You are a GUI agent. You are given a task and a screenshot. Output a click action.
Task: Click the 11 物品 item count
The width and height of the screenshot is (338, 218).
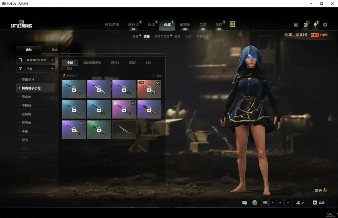coord(157,76)
